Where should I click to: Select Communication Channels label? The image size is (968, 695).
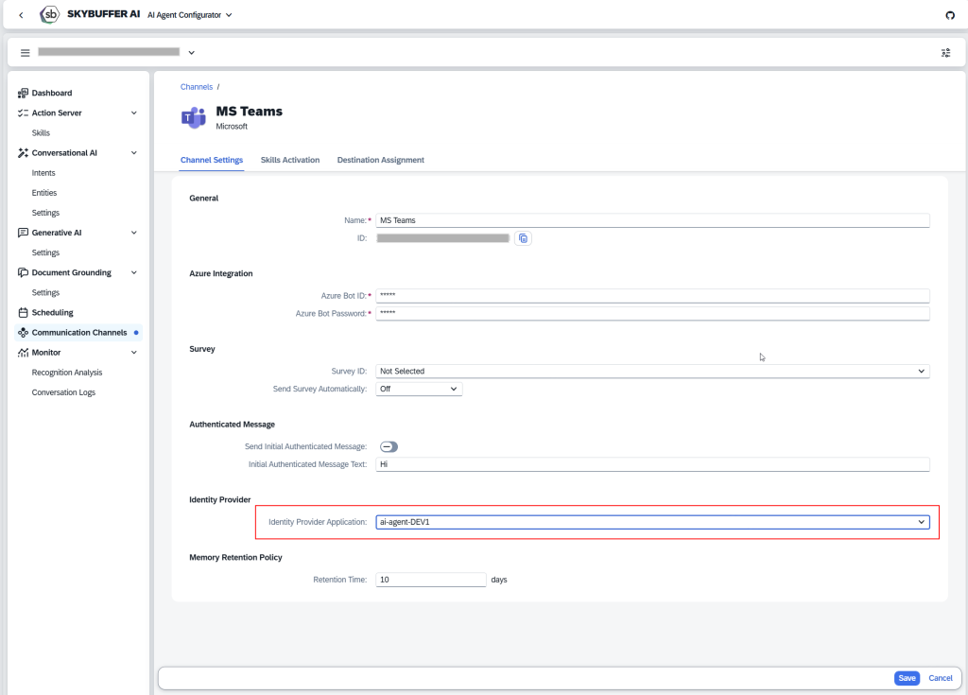tap(79, 332)
